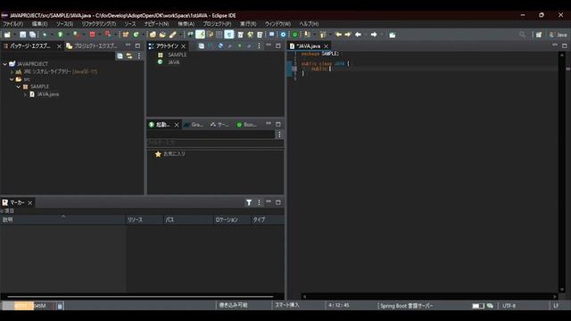Click the filter input field in launch view
The height and width of the screenshot is (321, 571).
coord(215,143)
